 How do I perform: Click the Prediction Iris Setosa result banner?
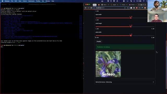pyautogui.click(x=125, y=47)
